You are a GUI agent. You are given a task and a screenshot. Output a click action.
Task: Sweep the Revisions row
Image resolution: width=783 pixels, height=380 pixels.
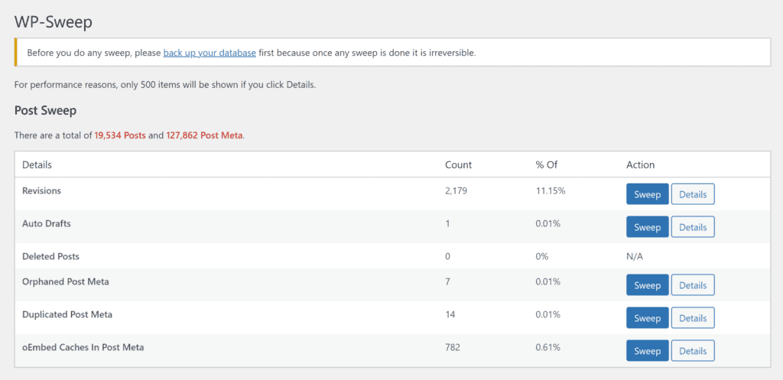(647, 194)
